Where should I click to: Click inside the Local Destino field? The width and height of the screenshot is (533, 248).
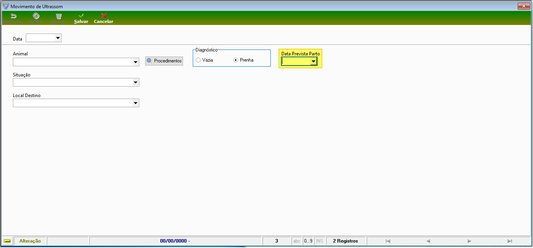[x=73, y=103]
